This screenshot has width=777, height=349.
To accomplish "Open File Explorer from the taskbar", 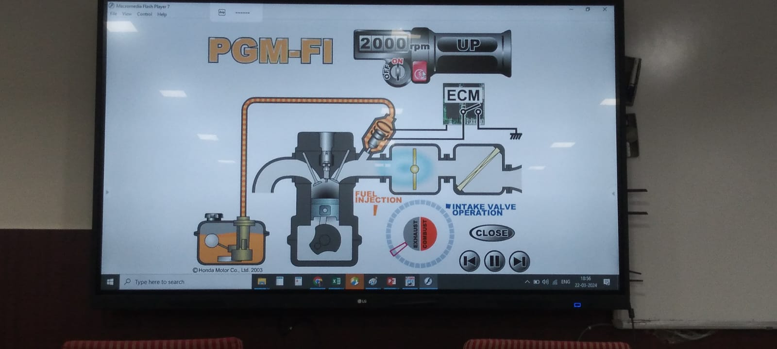I will [262, 282].
